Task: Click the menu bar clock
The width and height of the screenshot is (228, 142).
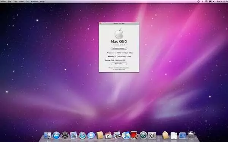Action: coord(222,2)
